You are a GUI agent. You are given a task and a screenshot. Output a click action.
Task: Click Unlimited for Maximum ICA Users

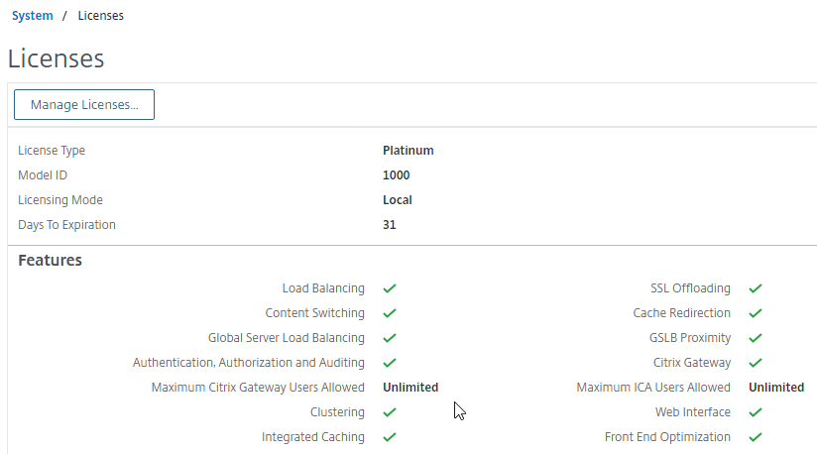776,388
